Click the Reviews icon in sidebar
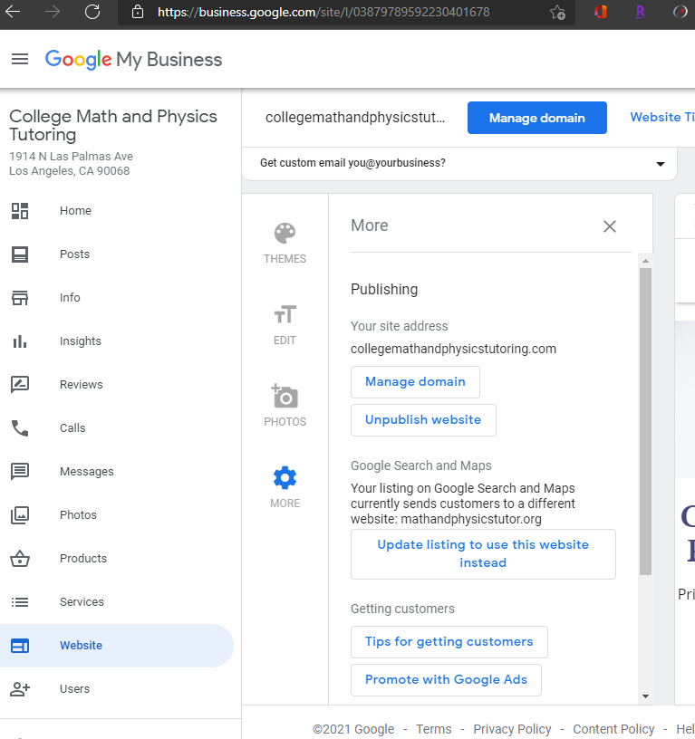 pos(20,385)
